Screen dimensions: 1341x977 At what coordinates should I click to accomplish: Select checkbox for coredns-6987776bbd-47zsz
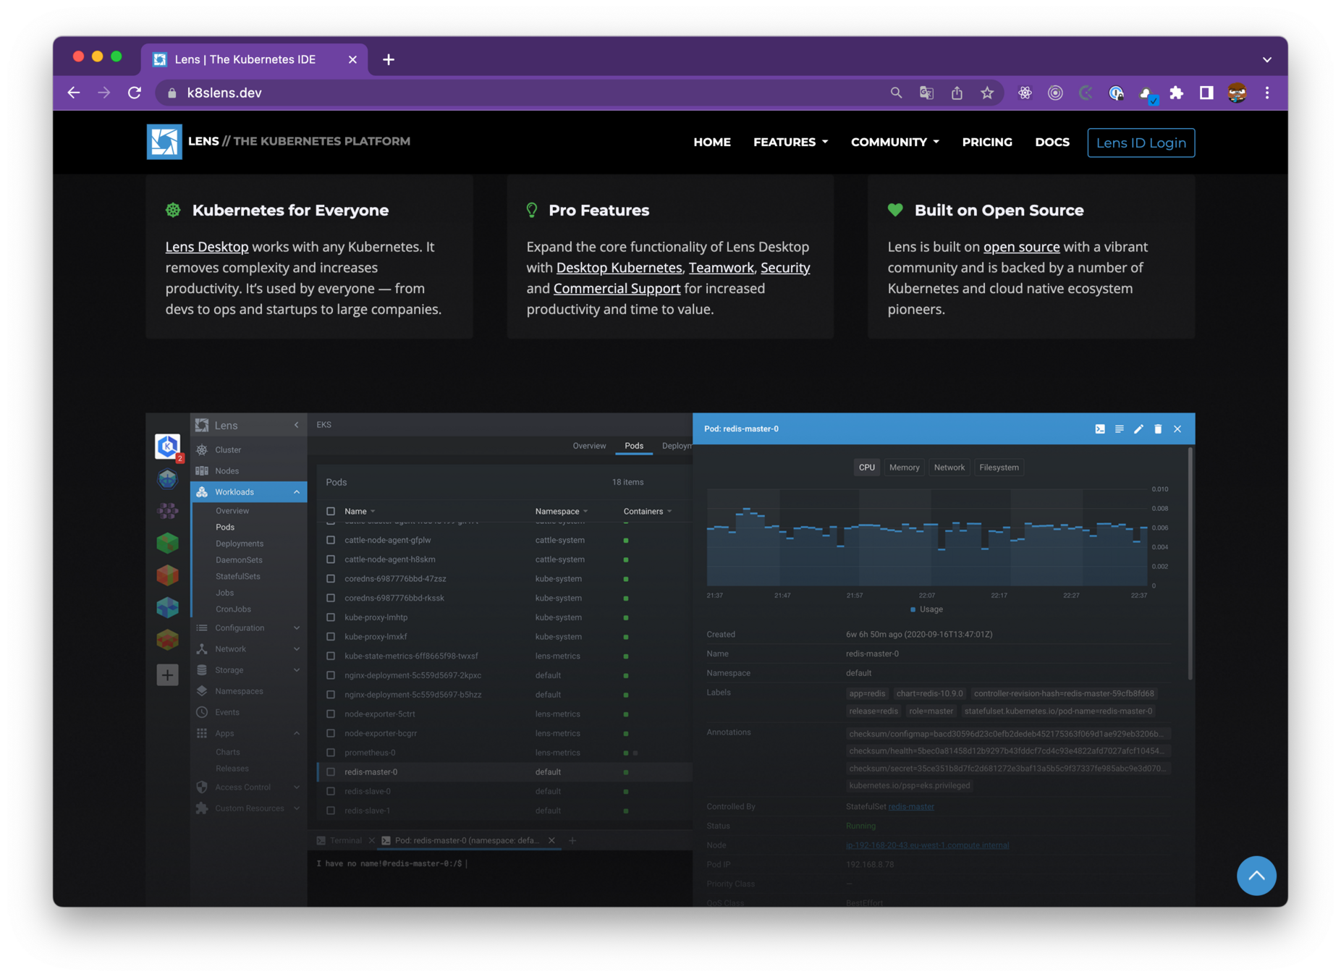click(x=331, y=579)
